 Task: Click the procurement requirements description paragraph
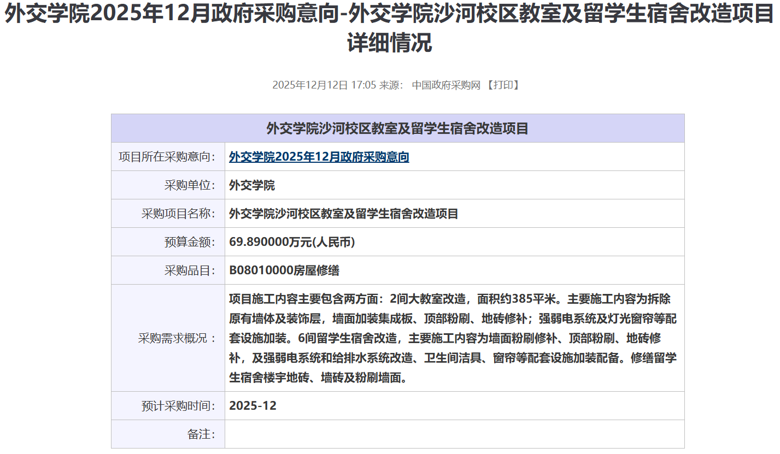coord(453,339)
